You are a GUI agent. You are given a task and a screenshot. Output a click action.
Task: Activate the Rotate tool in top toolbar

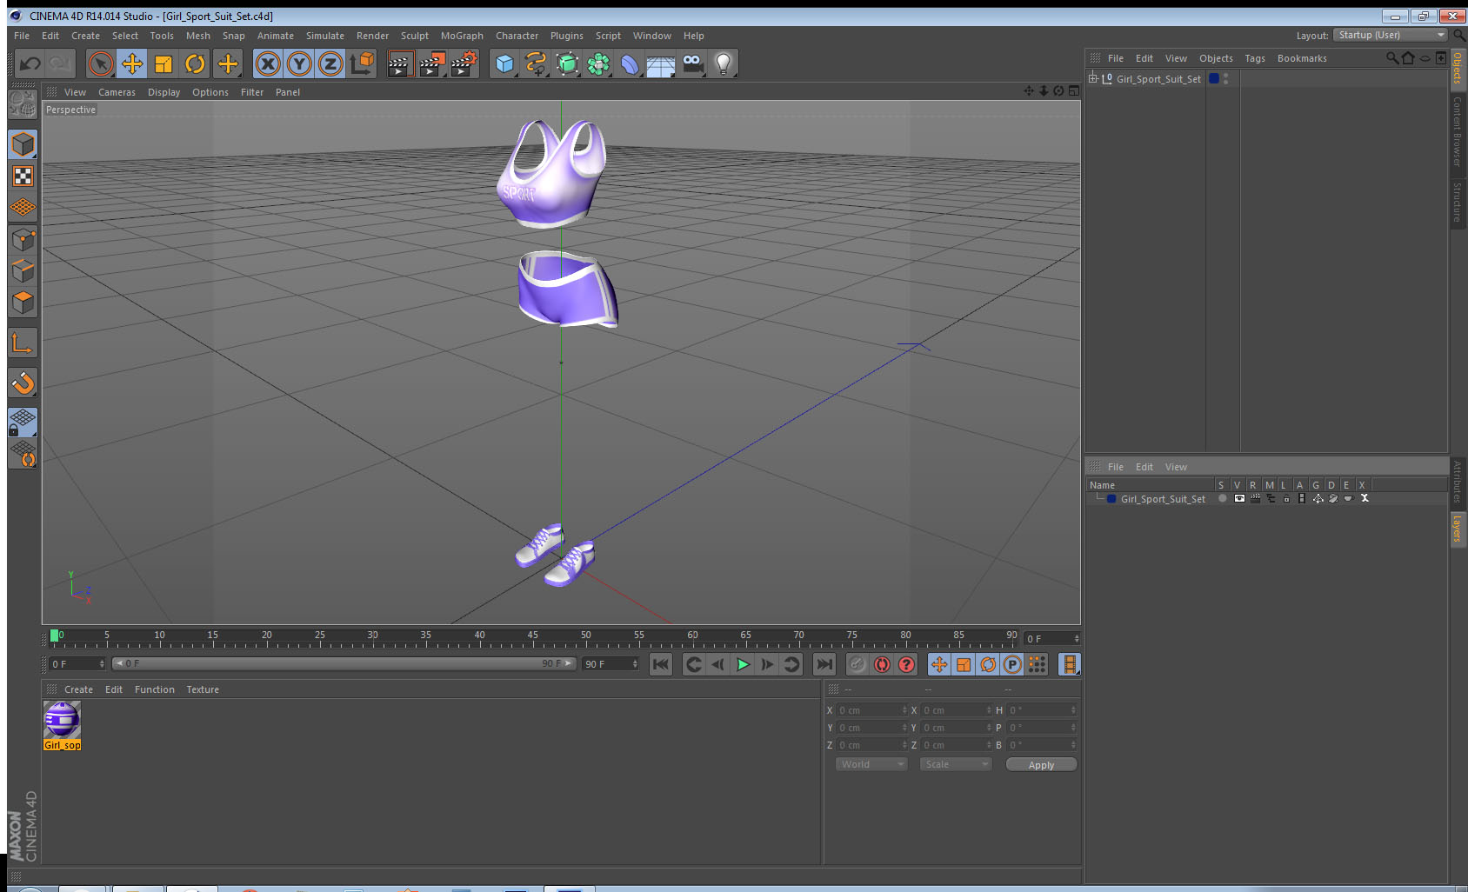coord(195,63)
